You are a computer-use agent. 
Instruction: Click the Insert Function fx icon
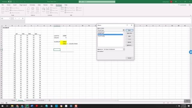23,18
